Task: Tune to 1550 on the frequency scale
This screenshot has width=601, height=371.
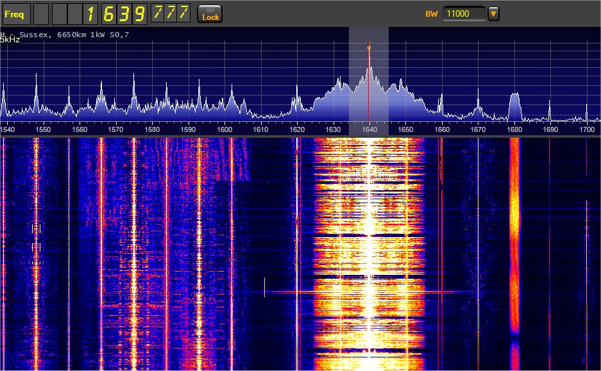Action: click(x=44, y=129)
